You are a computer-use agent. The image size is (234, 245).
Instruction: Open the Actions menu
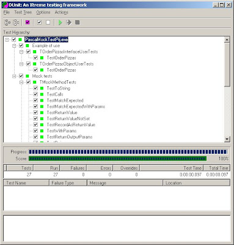pyautogui.click(x=61, y=12)
